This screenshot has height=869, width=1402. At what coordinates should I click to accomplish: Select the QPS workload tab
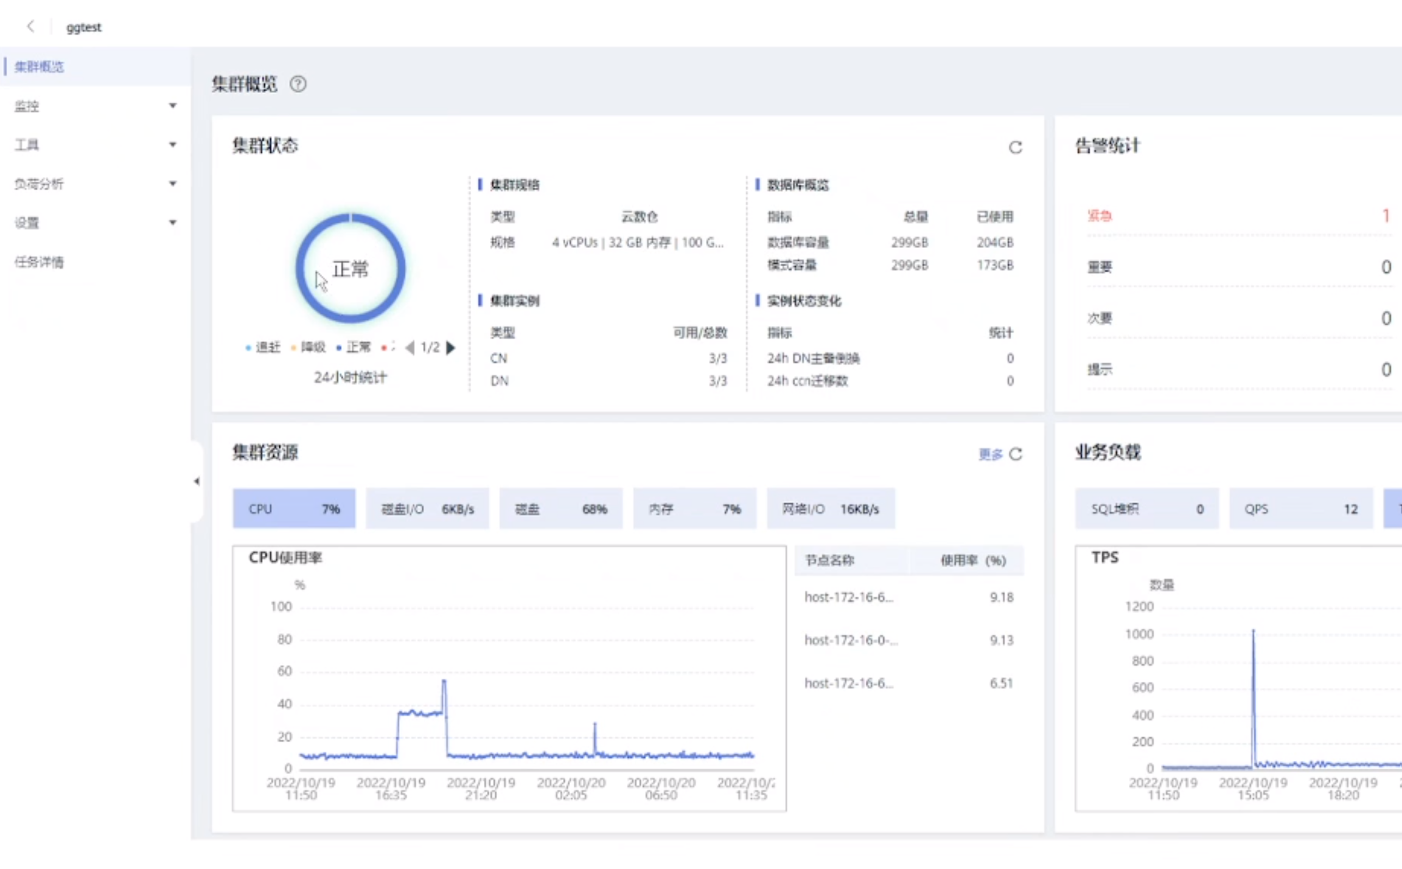click(x=1300, y=509)
